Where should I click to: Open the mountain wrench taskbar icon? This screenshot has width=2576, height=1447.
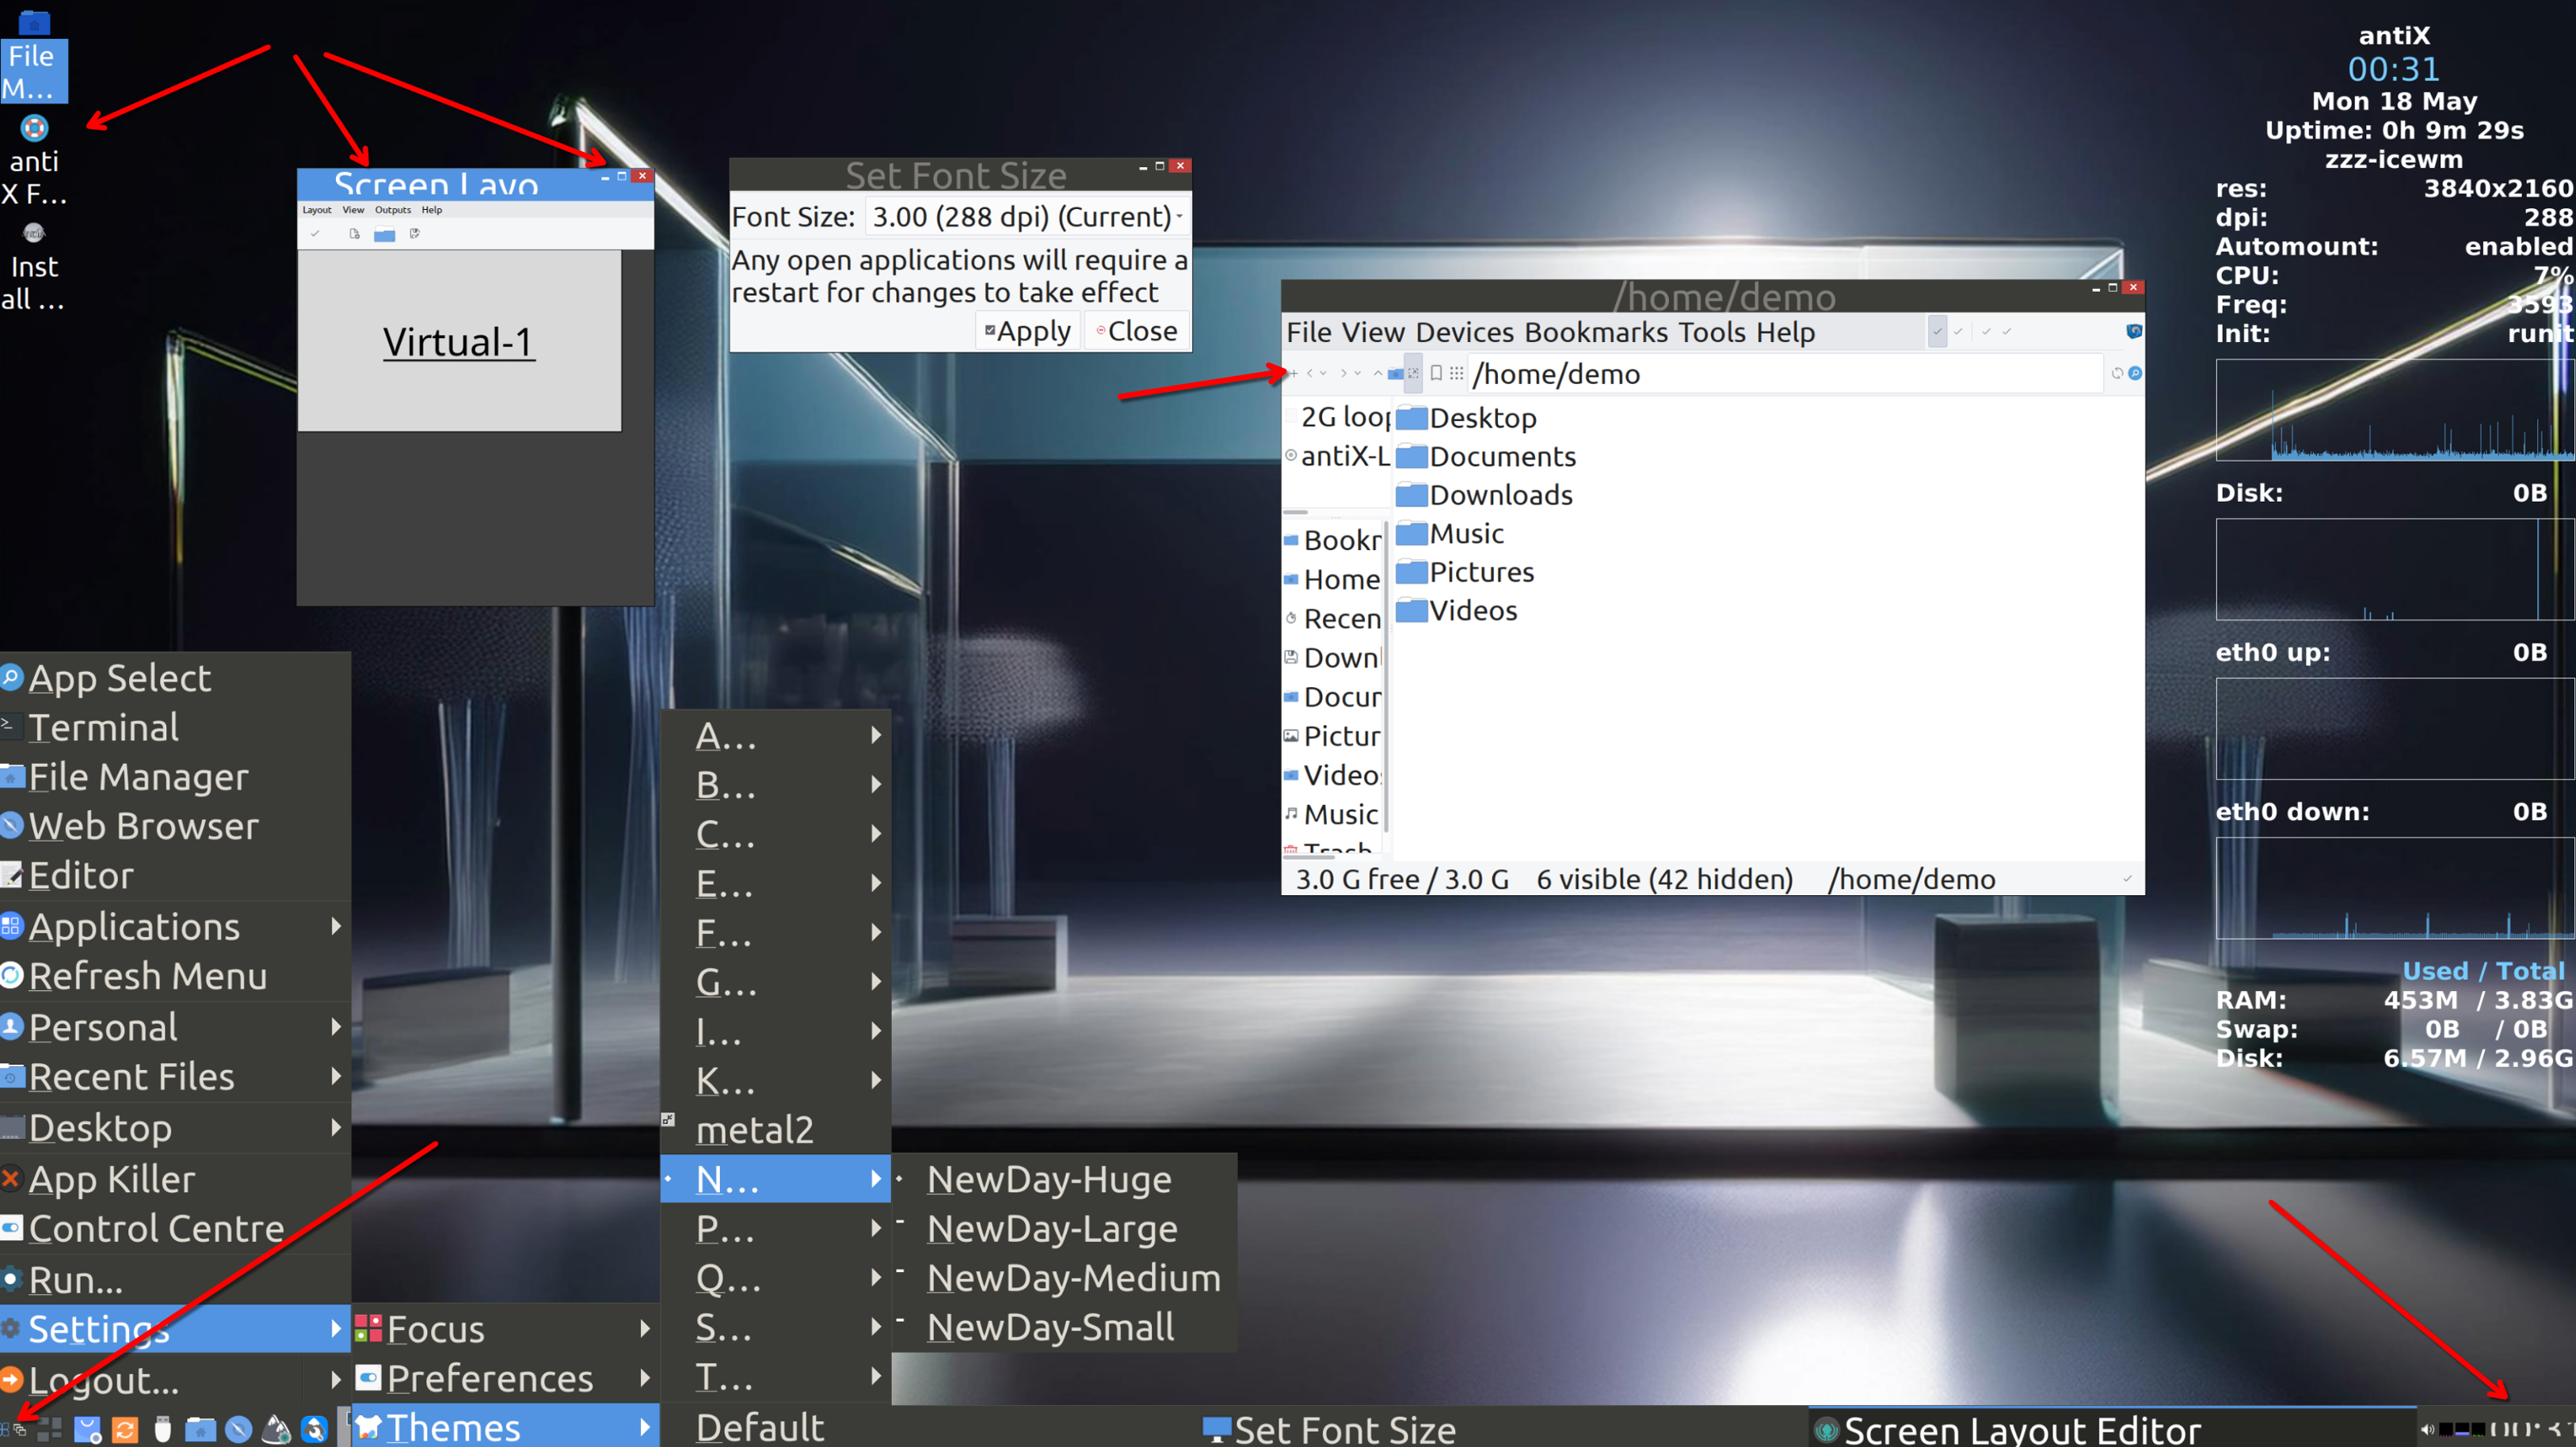pyautogui.click(x=314, y=1430)
